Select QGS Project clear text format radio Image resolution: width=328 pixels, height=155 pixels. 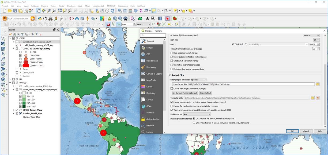pyautogui.click(x=194, y=123)
